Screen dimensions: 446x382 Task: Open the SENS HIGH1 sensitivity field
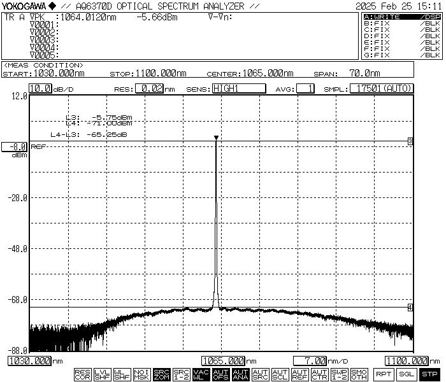click(238, 88)
